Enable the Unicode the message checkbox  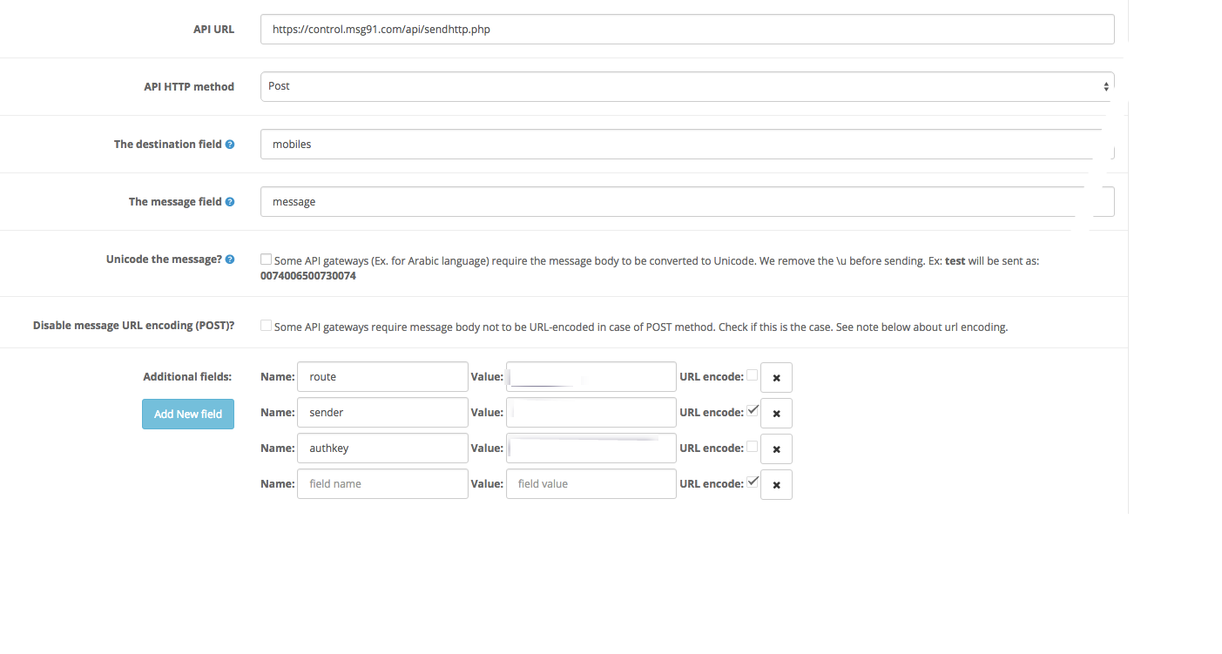pos(266,260)
